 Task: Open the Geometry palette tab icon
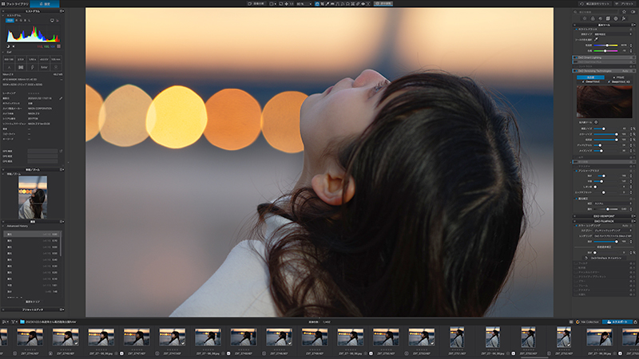[x=608, y=18]
